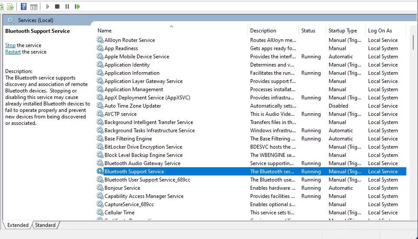Click gear icon of Application Identity
The image size is (418, 239).
click(100, 64)
